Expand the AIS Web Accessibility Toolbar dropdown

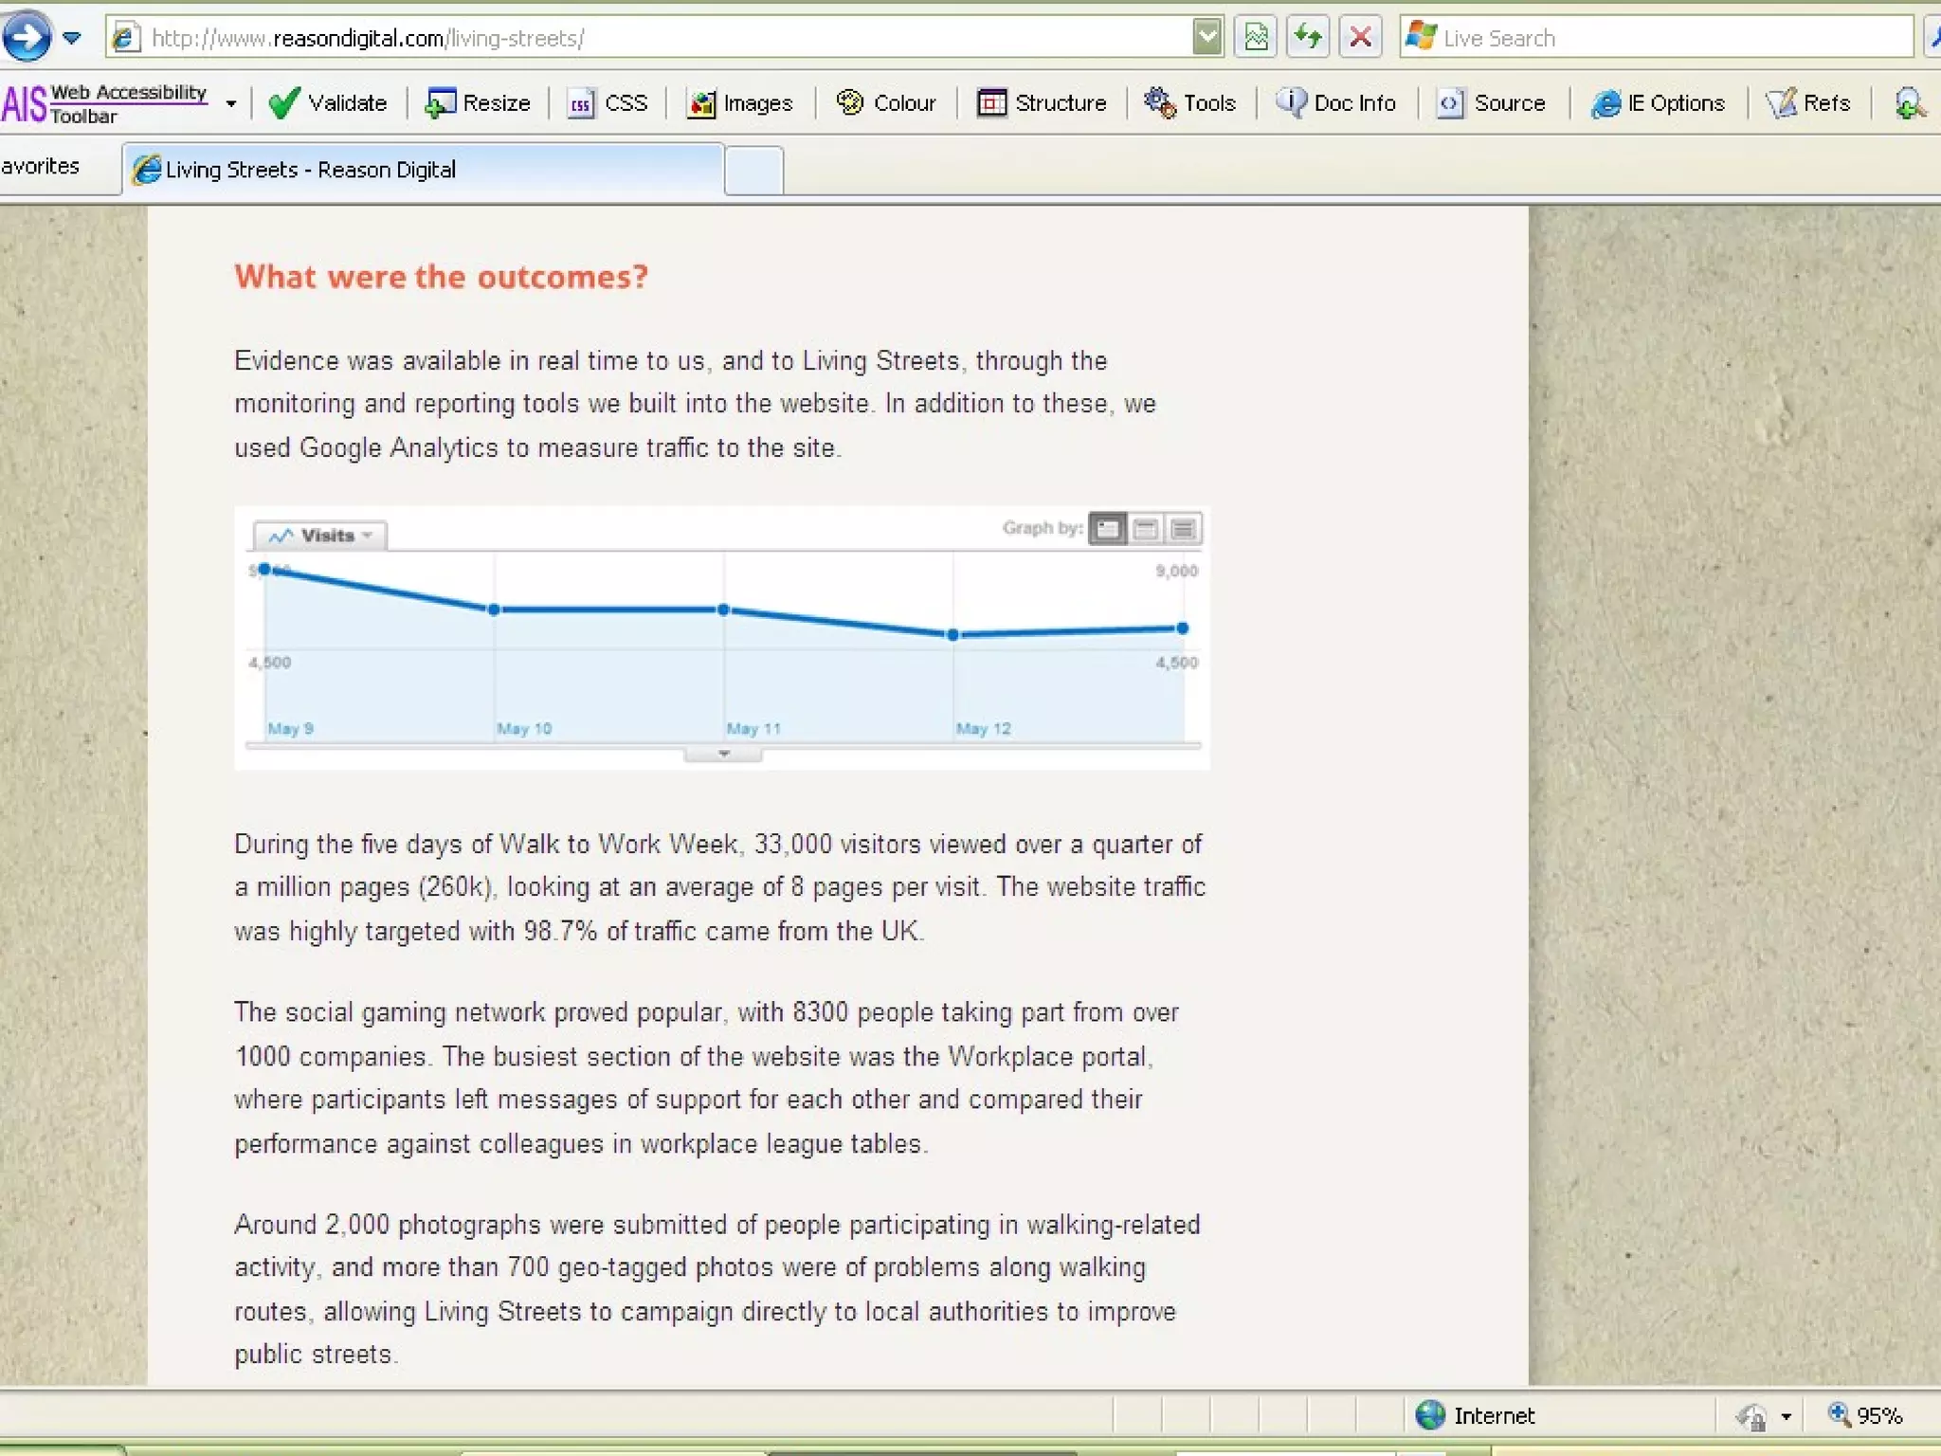coord(230,102)
